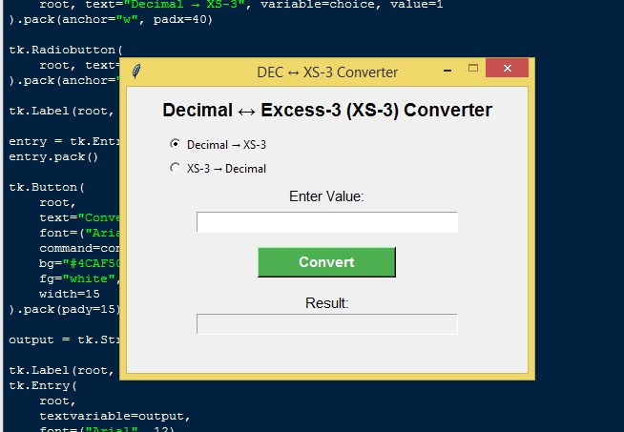The width and height of the screenshot is (624, 432).
Task: Maximize the converter window
Action: (472, 71)
